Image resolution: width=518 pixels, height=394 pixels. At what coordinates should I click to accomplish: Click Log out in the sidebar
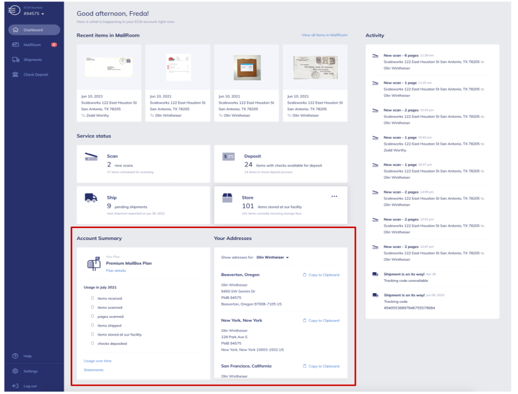(x=30, y=386)
